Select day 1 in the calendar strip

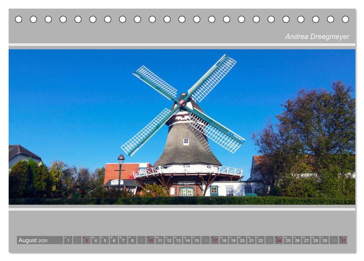[x=68, y=240]
